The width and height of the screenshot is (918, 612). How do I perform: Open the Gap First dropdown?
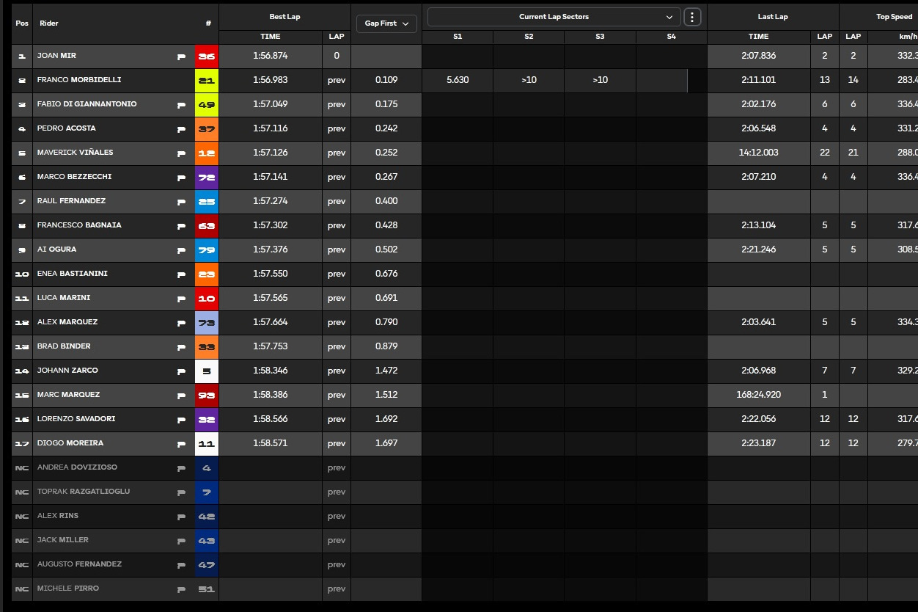[x=386, y=23]
